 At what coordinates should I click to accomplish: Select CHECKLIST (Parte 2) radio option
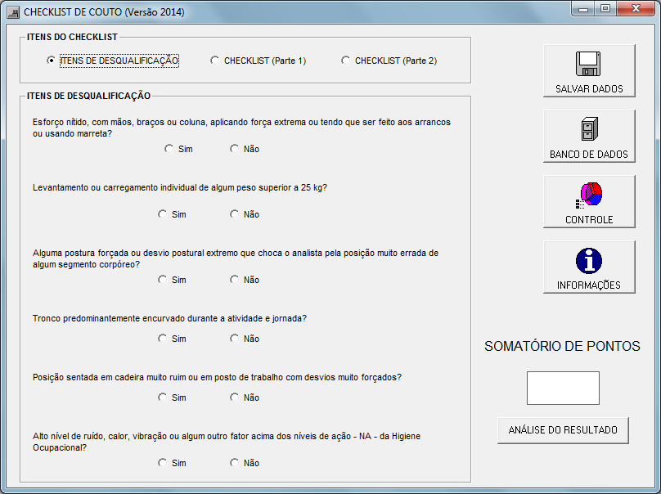(389, 61)
